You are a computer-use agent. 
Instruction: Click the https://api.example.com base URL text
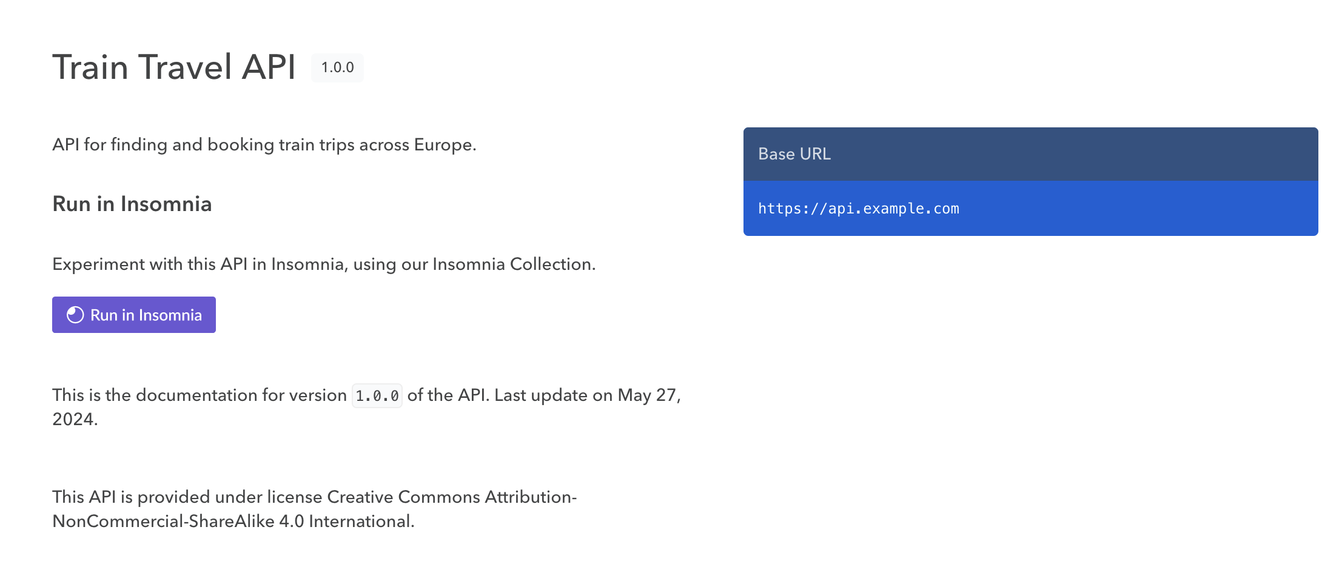[x=858, y=209]
